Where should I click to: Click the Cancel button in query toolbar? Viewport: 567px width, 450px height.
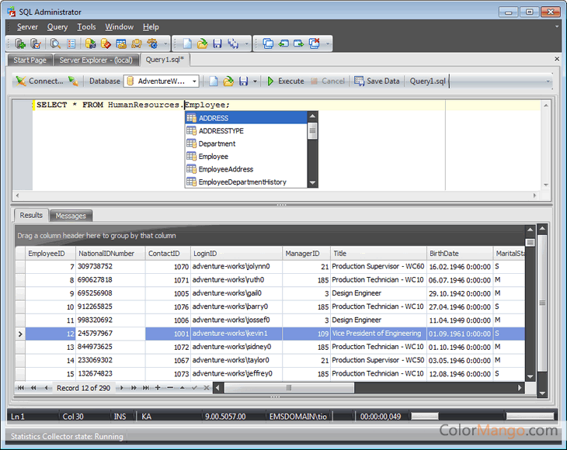point(328,81)
